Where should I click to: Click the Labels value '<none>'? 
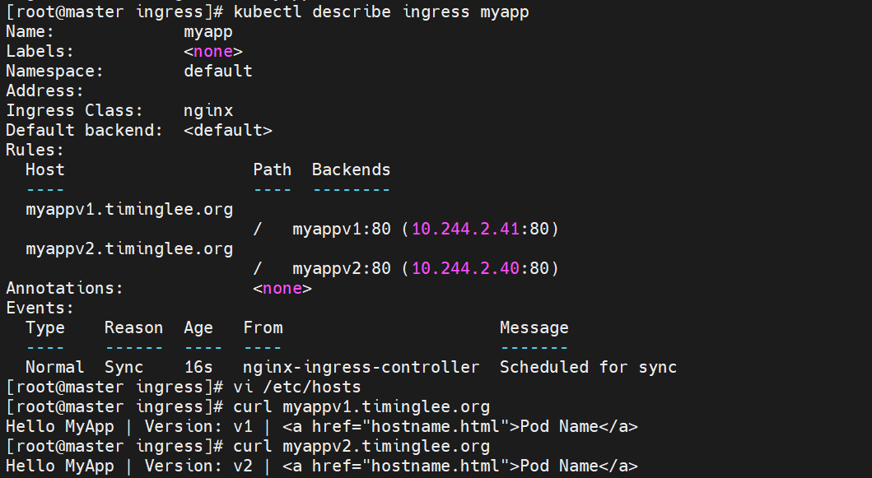coord(213,51)
